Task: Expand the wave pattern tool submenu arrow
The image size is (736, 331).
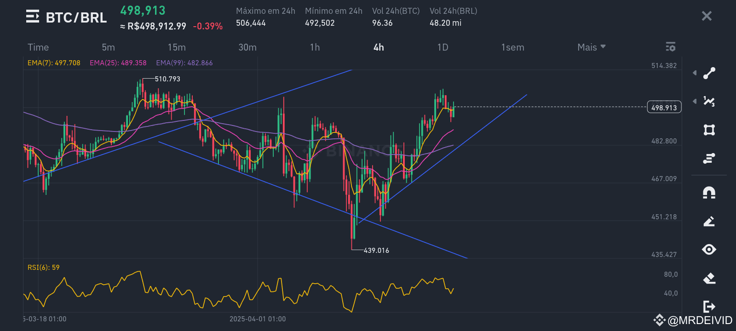Action: click(695, 101)
